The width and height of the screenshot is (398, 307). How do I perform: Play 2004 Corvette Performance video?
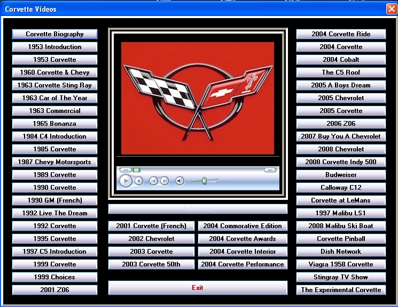243,264
